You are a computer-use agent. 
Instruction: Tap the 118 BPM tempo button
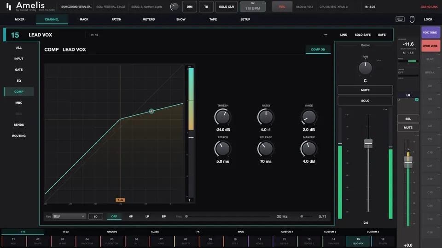[253, 7]
